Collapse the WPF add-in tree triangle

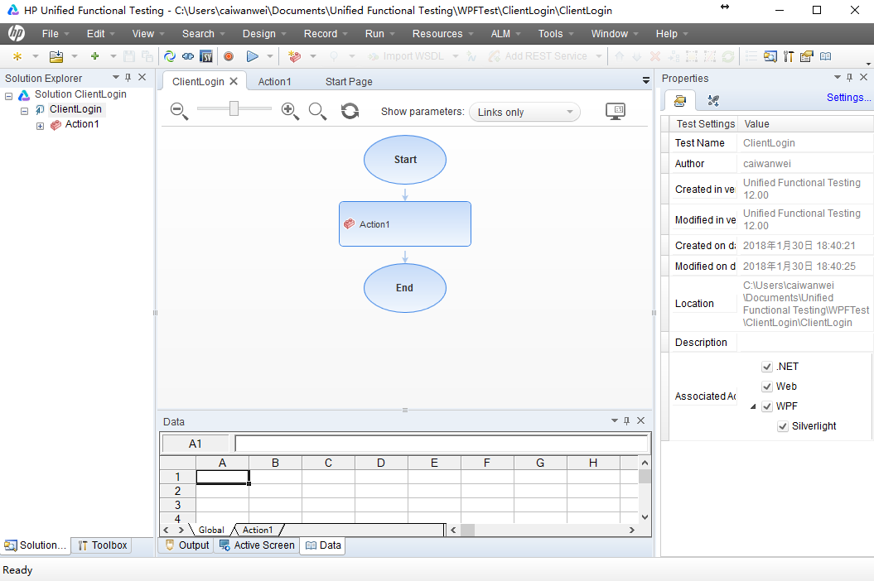753,406
